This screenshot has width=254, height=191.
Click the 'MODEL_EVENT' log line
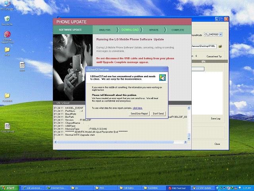(x=69, y=108)
